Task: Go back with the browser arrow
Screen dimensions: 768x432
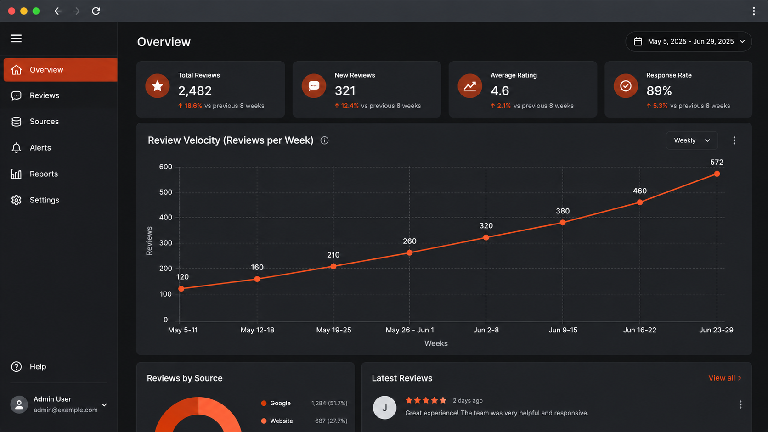Action: tap(58, 11)
